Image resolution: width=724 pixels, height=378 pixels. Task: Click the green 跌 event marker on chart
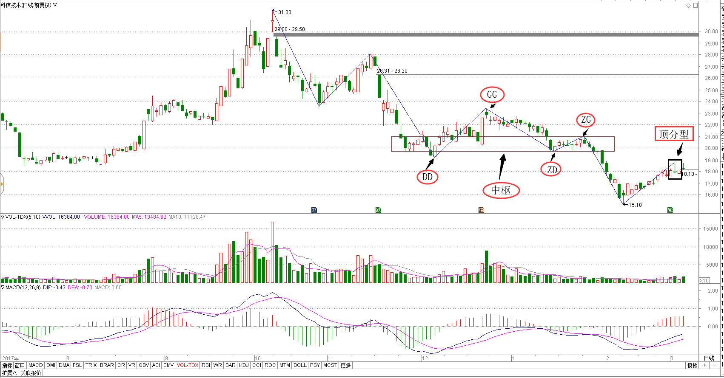pyautogui.click(x=378, y=210)
